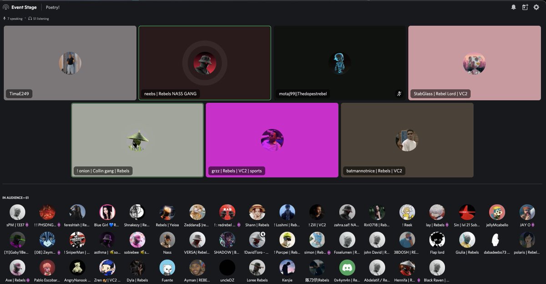The width and height of the screenshot is (546, 284).
Task: Click the motaj99||Thedopestrebel label
Action: pyautogui.click(x=303, y=94)
